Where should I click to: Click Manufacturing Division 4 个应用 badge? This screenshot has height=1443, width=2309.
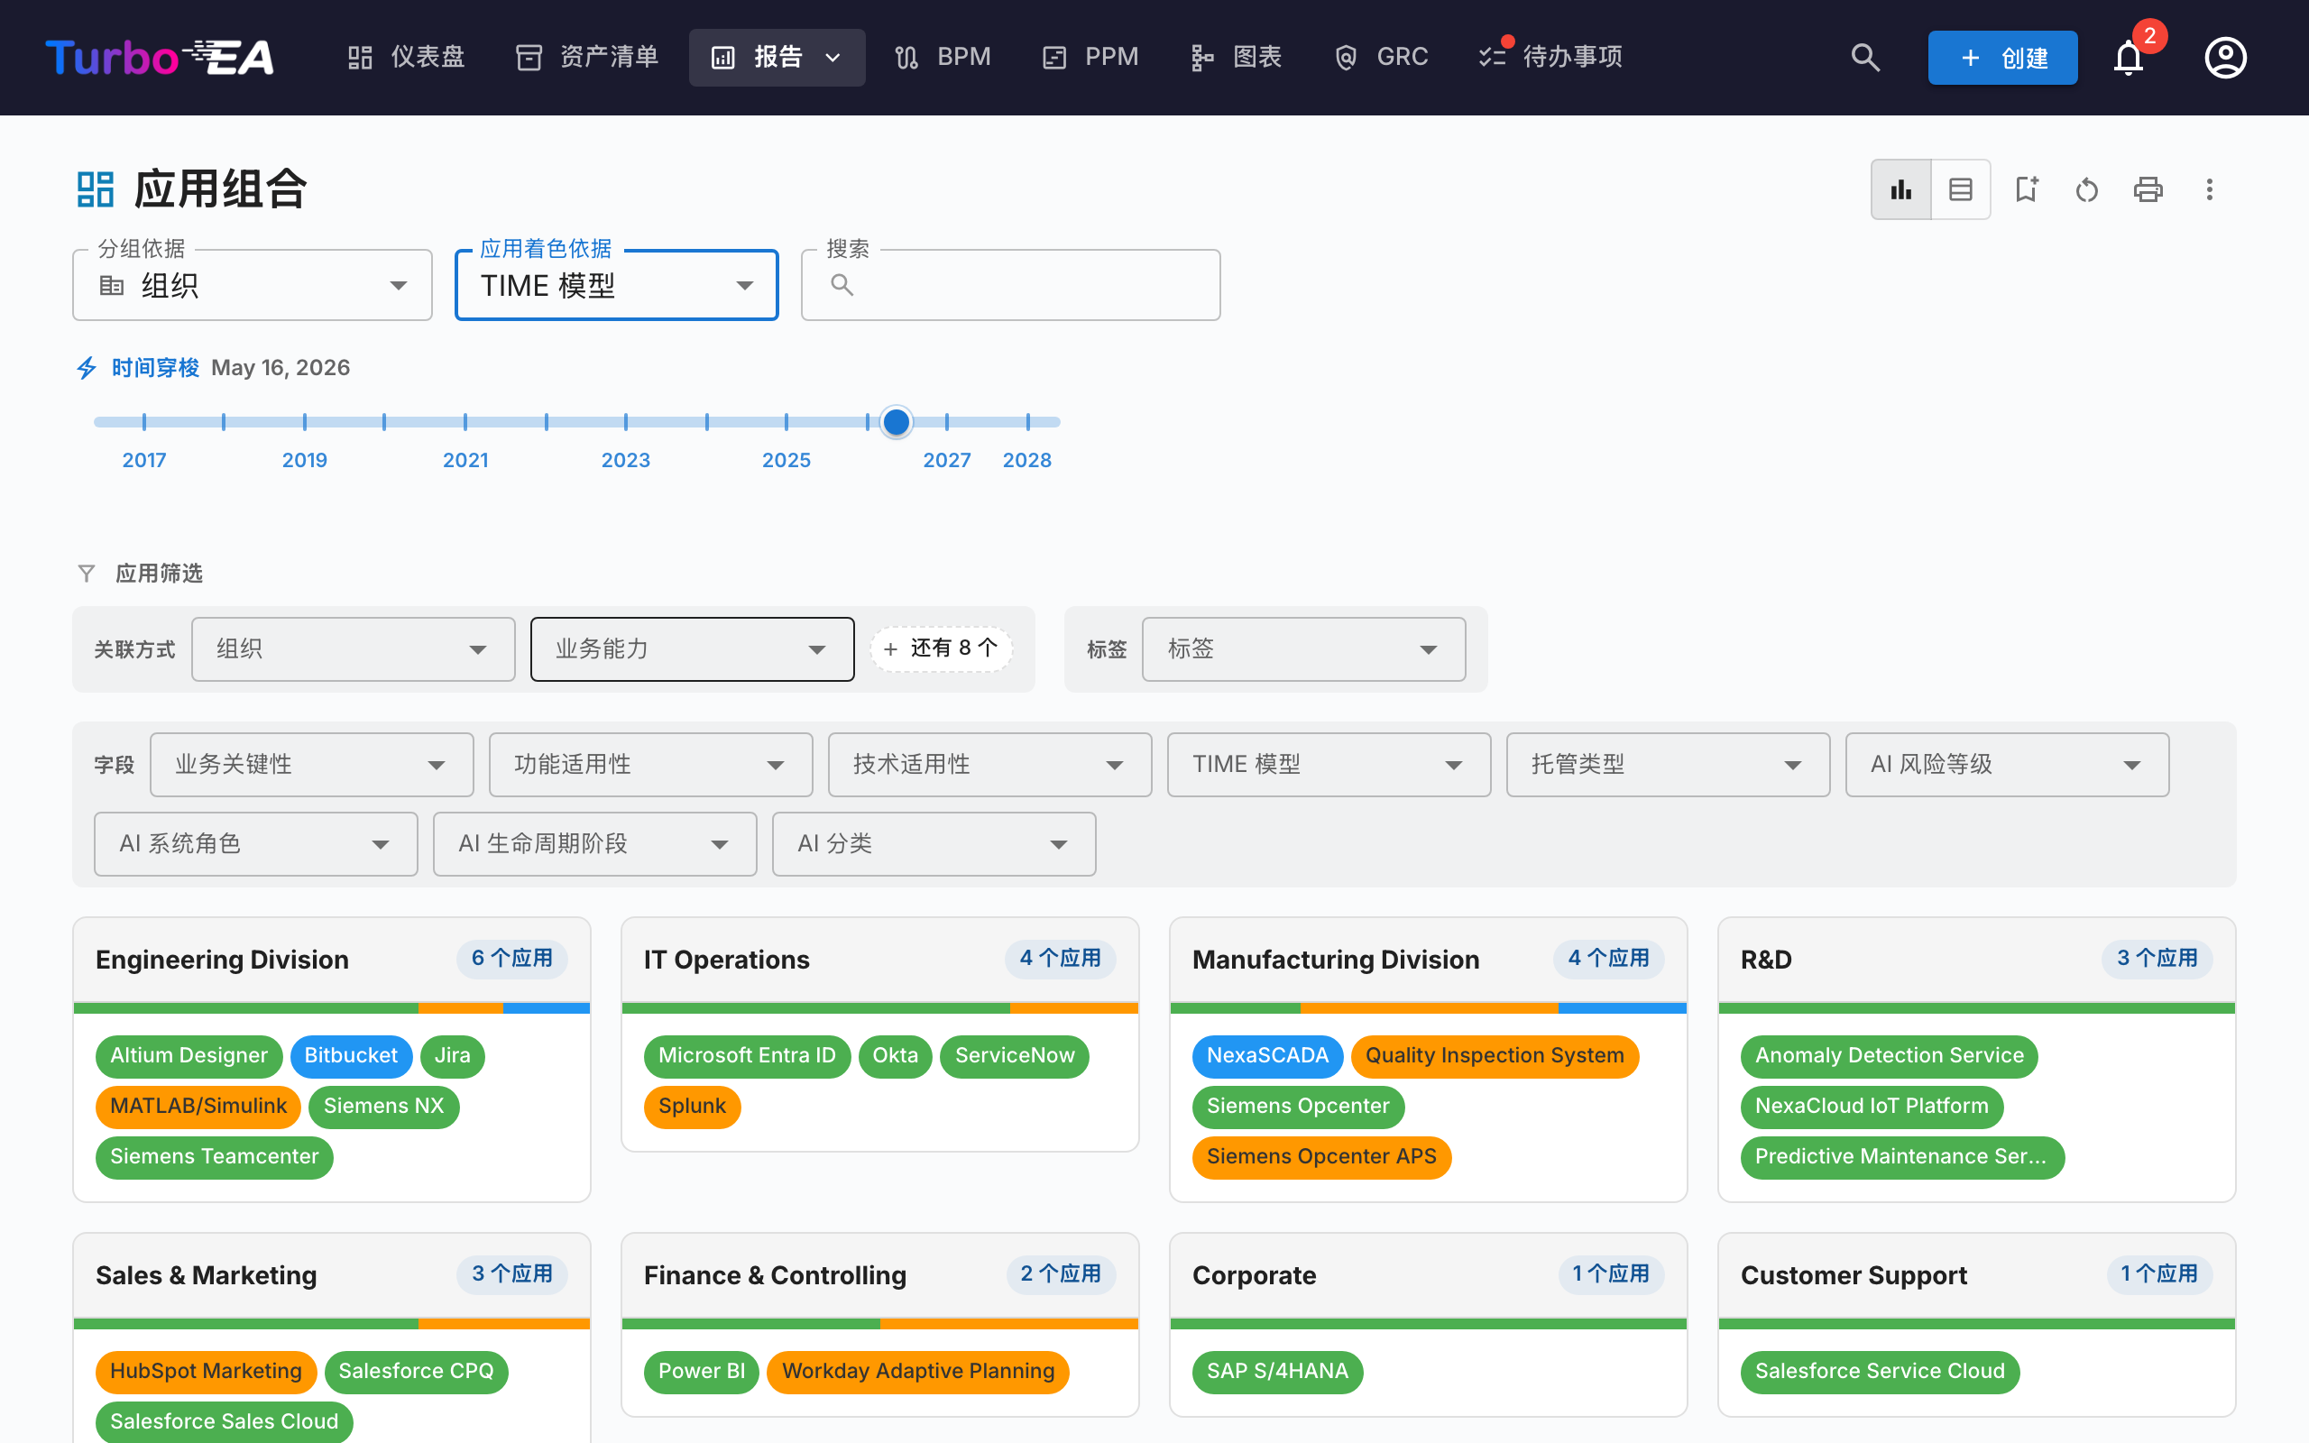(x=1609, y=958)
